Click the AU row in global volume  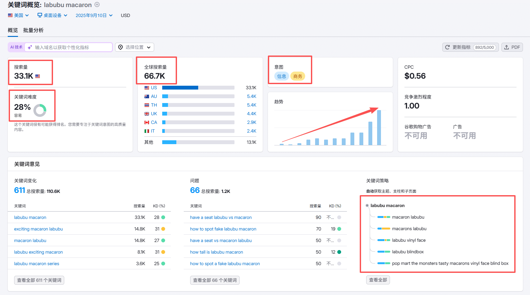click(200, 96)
